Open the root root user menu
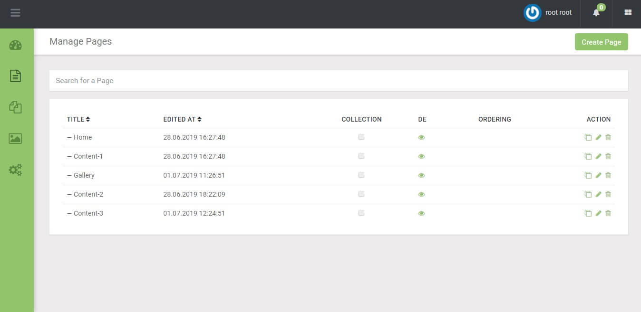The image size is (641, 312). [558, 13]
